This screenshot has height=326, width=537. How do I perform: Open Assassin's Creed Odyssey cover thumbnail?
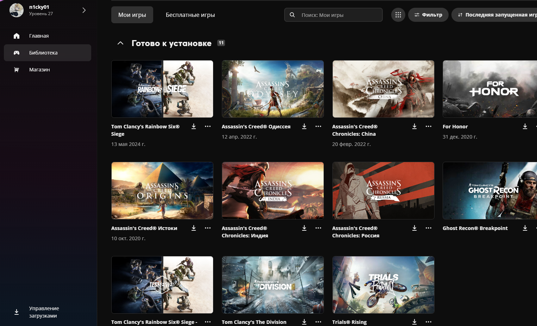click(x=273, y=89)
